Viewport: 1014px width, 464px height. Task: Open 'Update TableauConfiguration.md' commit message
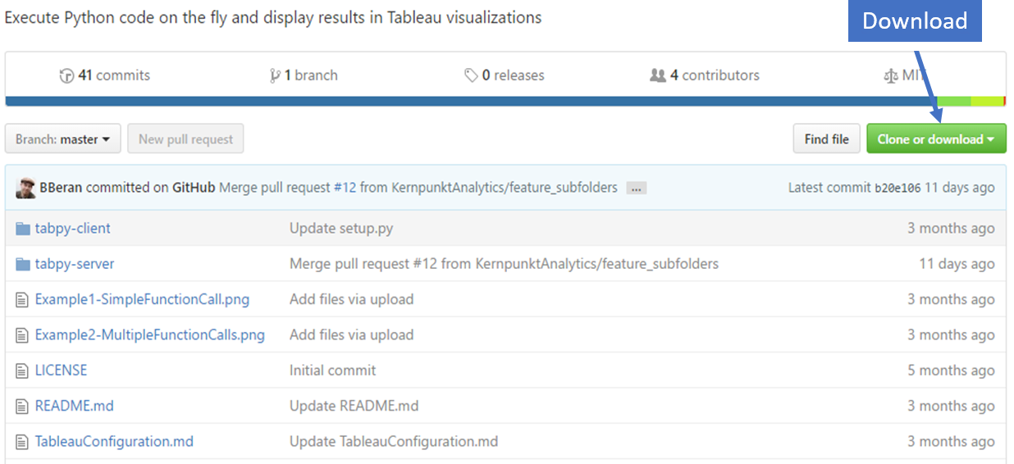click(x=394, y=441)
